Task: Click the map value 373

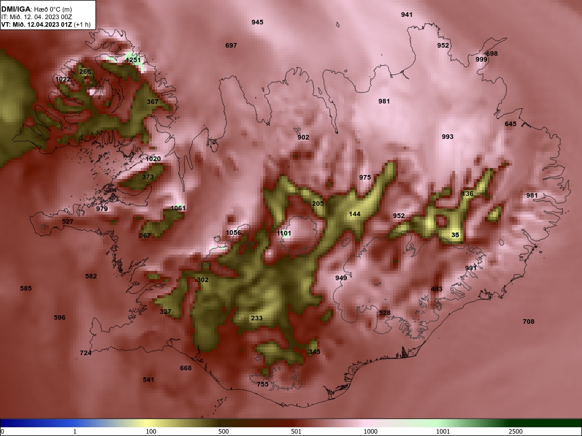Action: pyautogui.click(x=148, y=177)
